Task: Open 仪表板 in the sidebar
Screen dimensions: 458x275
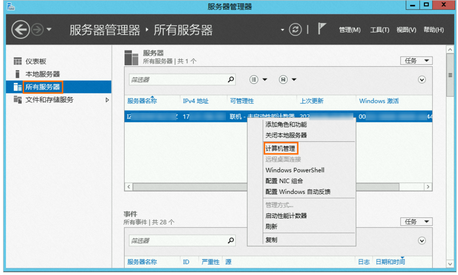Action: click(x=35, y=61)
